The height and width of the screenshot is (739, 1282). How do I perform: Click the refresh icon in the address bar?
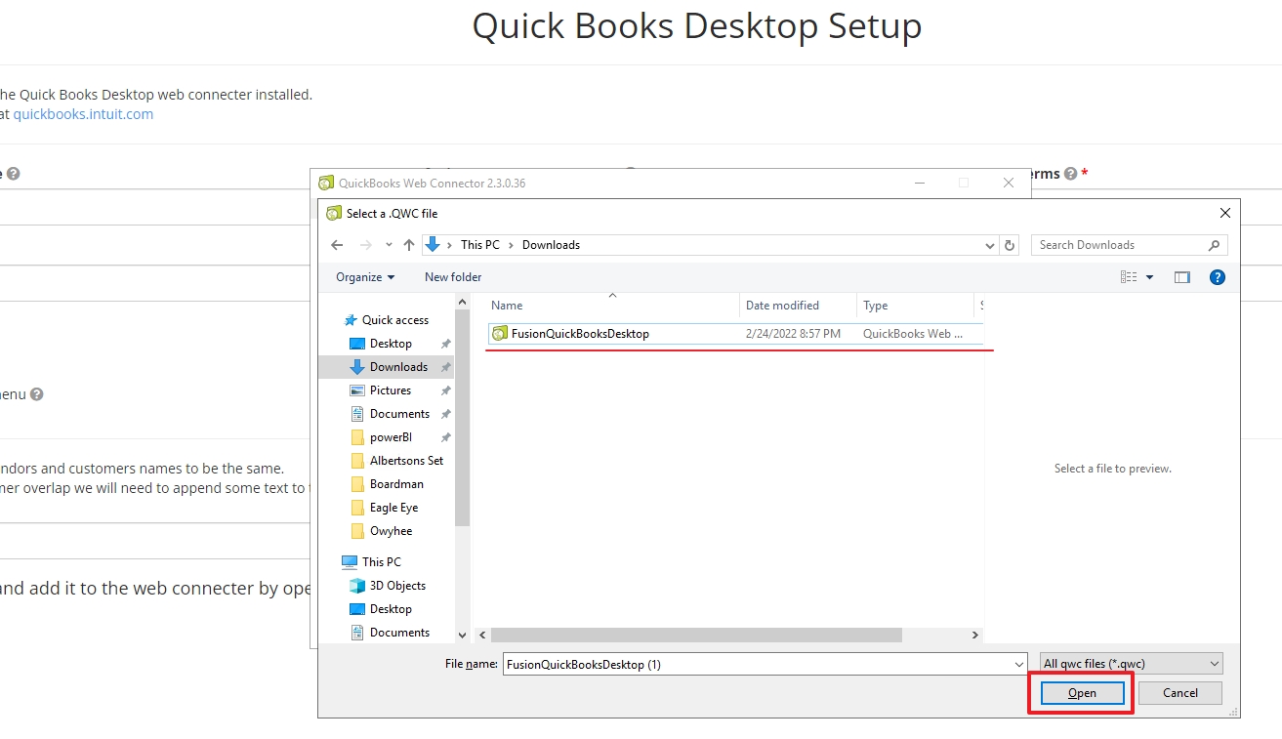point(1010,244)
